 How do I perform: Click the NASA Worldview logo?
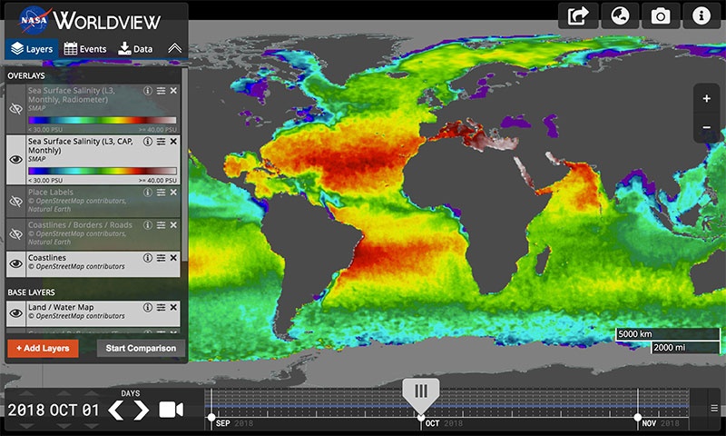click(90, 20)
